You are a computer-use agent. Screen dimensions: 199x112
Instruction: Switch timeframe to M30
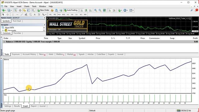tap(63, 15)
